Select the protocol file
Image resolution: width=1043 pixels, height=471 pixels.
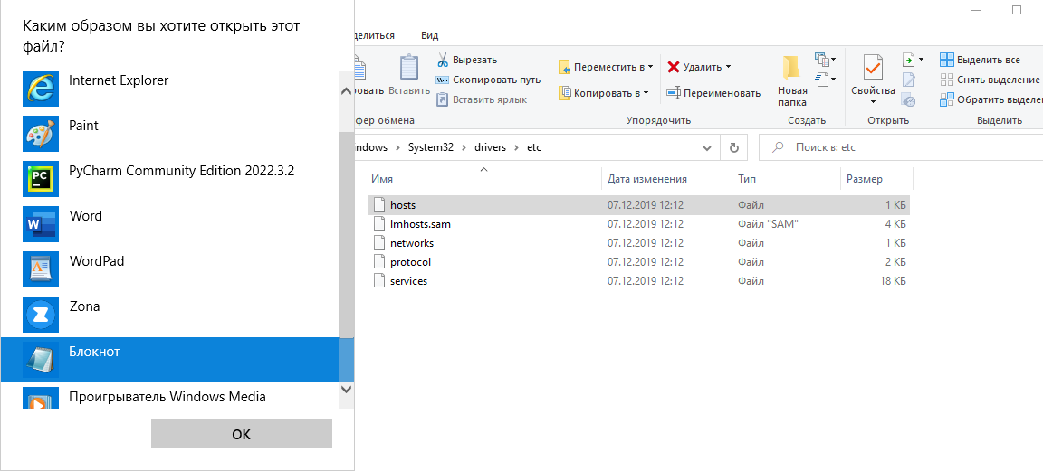click(x=638, y=262)
